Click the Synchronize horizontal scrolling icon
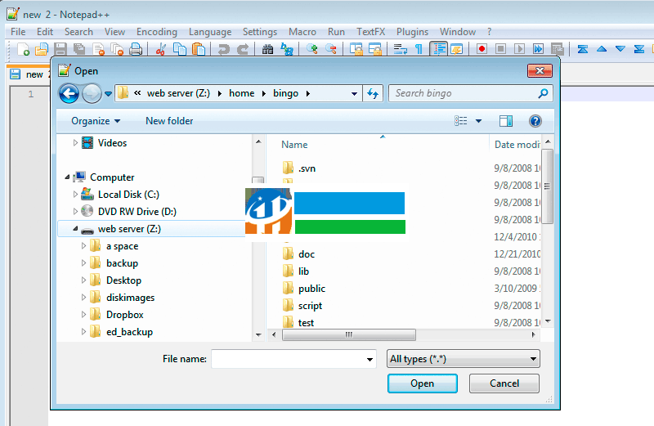654x426 pixels. click(375, 49)
